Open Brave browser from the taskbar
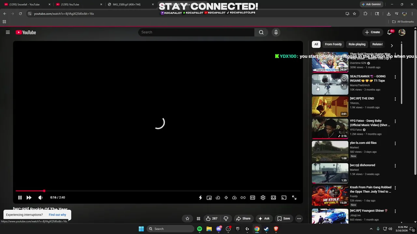 click(x=276, y=229)
